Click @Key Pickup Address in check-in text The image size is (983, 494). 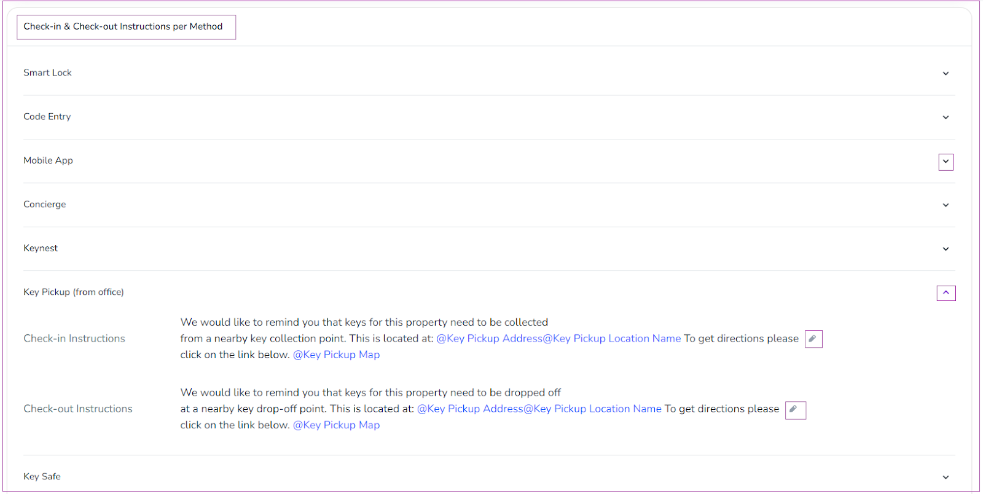[x=490, y=339]
